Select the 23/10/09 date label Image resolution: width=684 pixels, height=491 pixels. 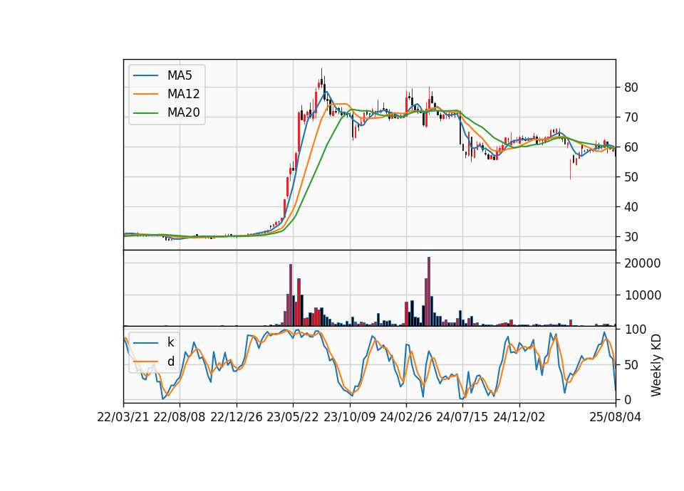349,417
